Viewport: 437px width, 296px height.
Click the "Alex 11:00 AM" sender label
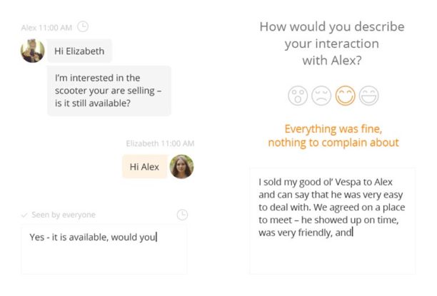(x=46, y=28)
